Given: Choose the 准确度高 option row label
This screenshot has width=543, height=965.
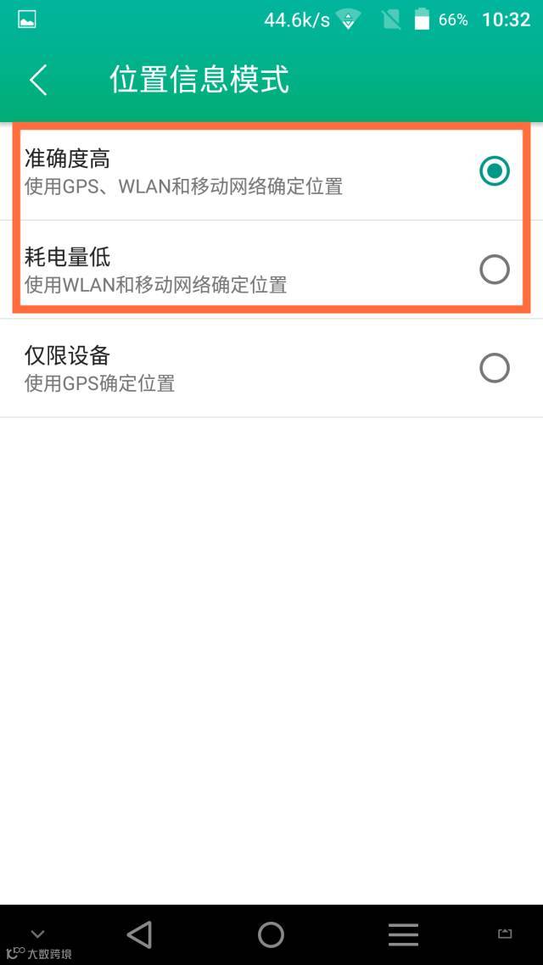Looking at the screenshot, I should click(x=67, y=159).
